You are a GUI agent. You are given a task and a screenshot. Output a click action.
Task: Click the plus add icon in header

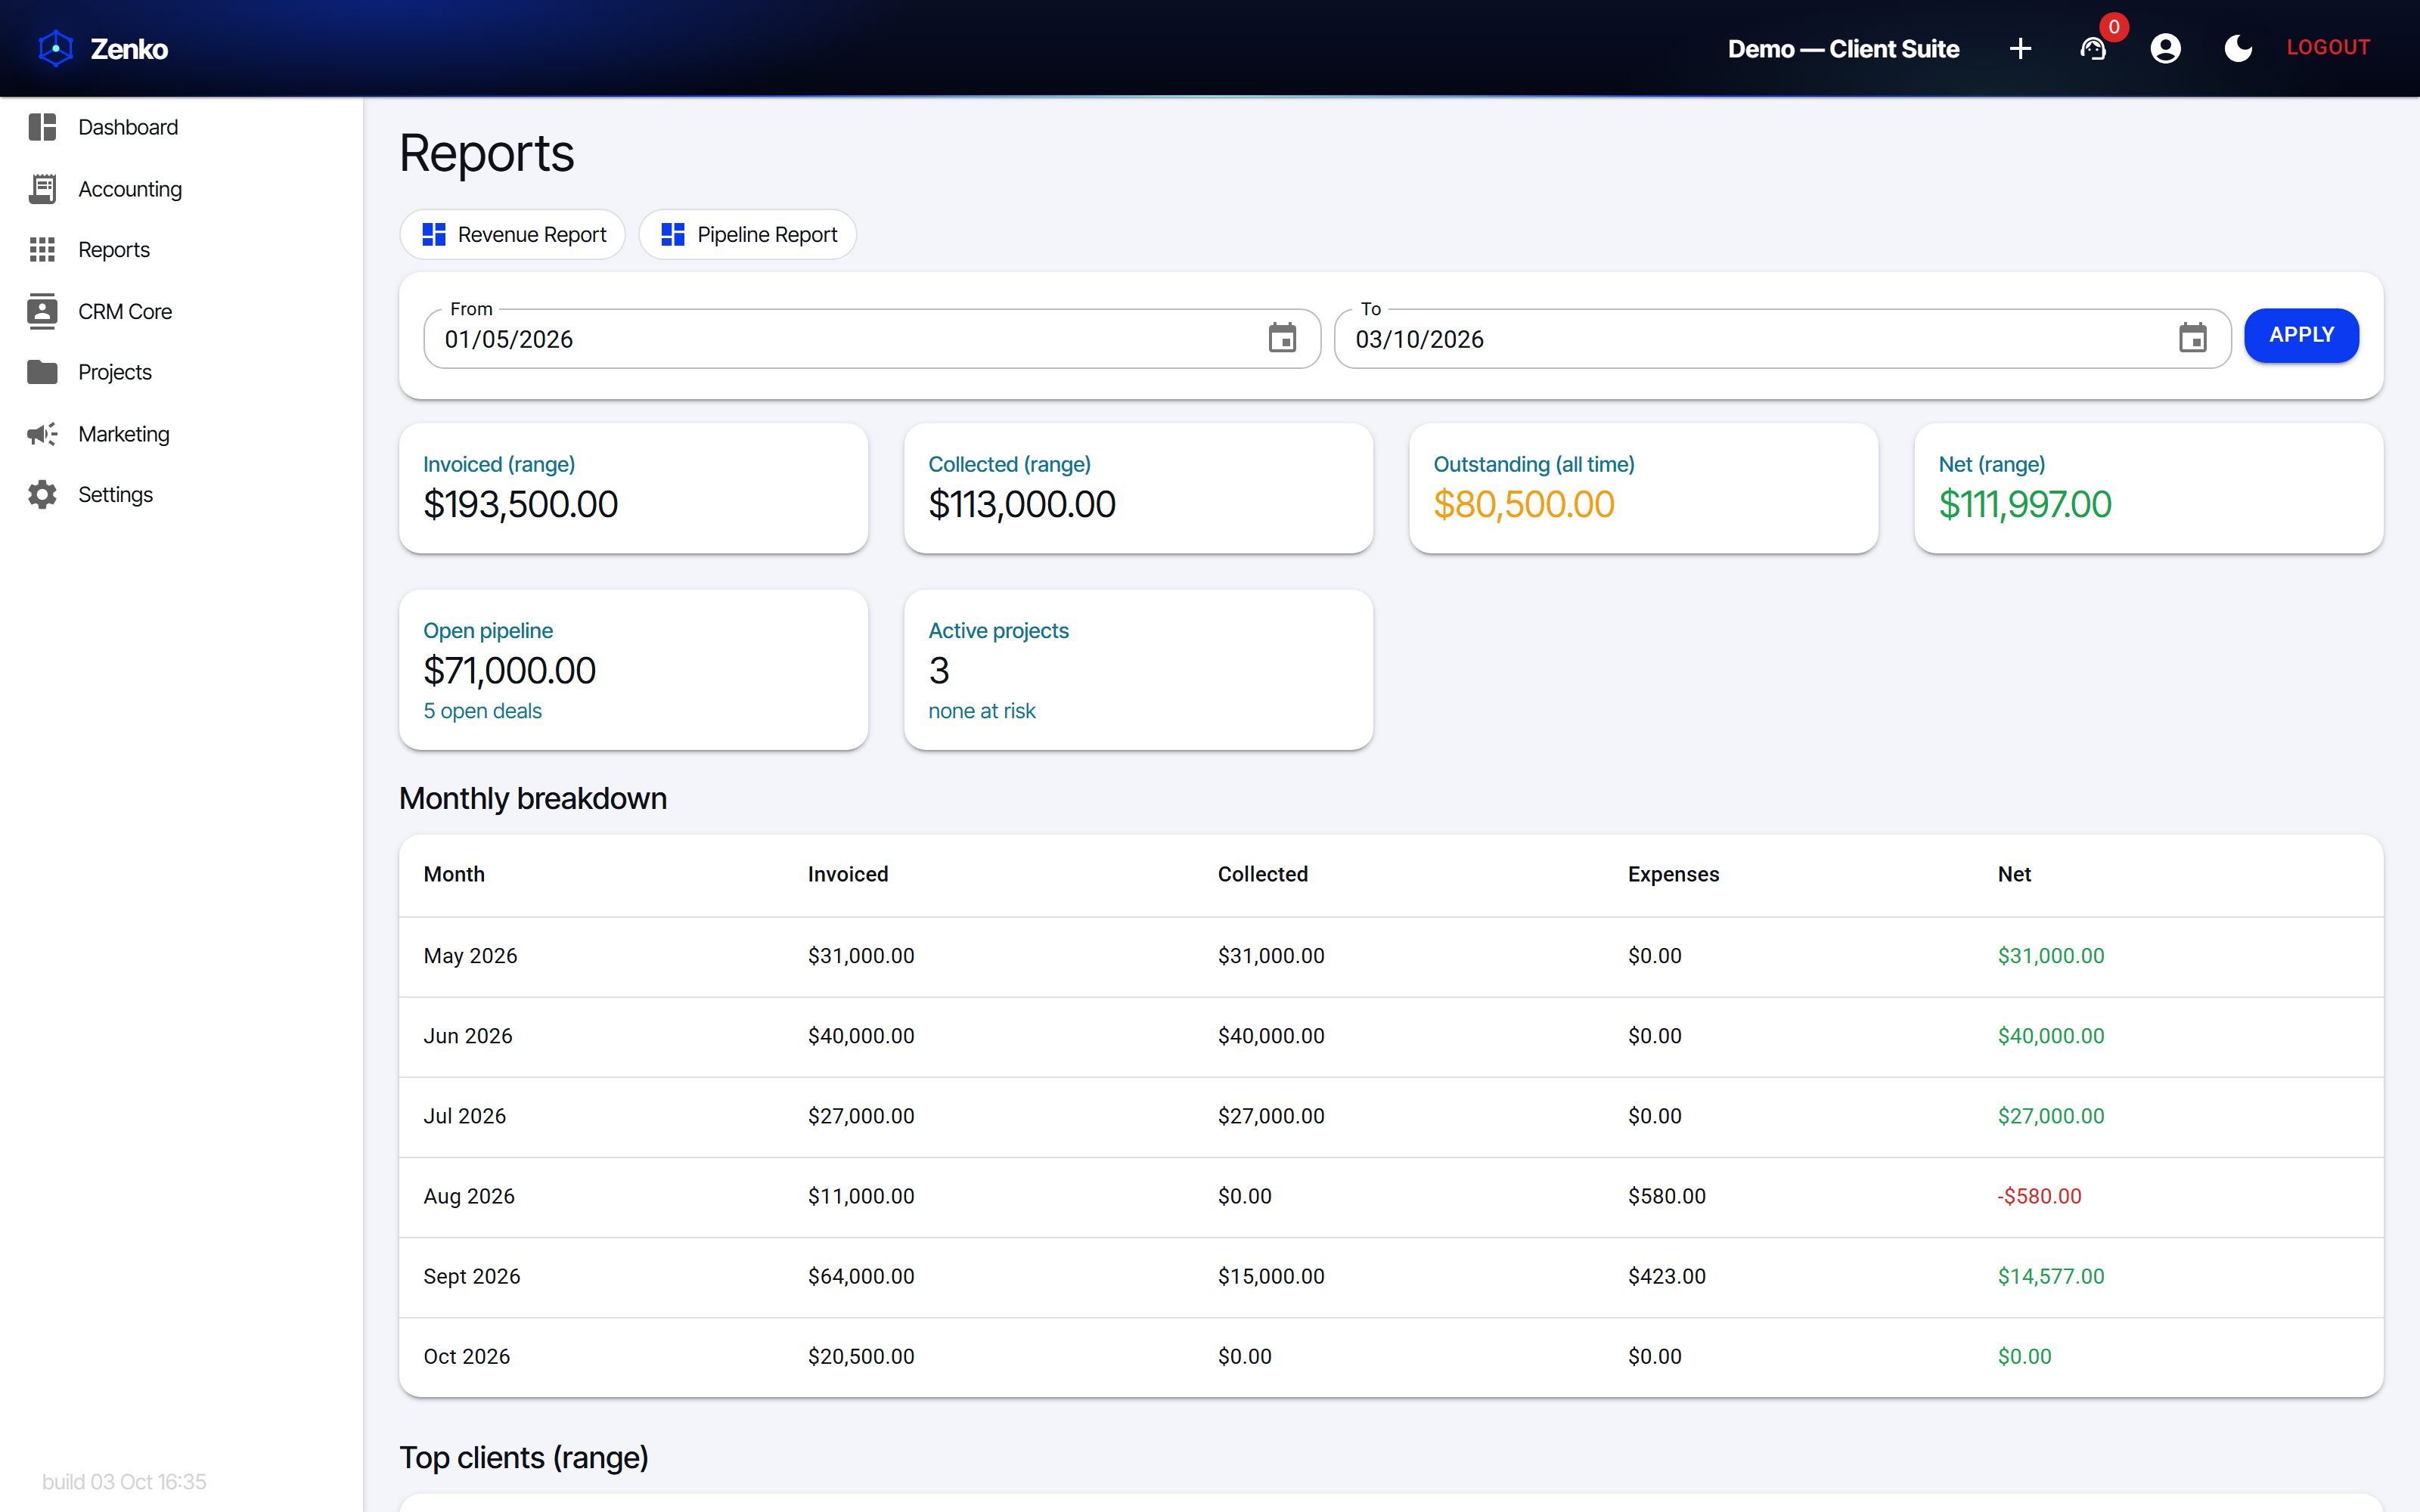click(2020, 48)
